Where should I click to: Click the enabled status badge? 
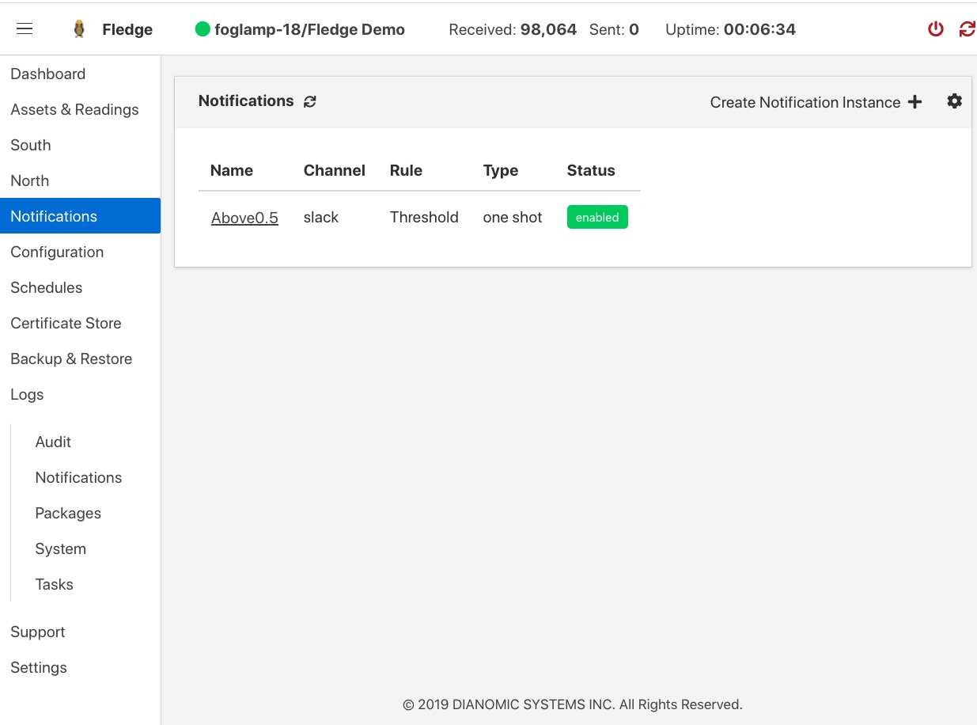pyautogui.click(x=597, y=218)
